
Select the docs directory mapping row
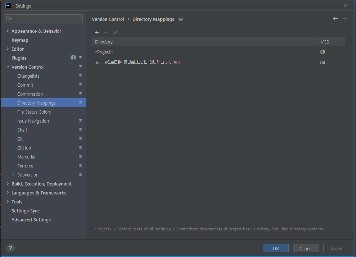[x=218, y=63]
